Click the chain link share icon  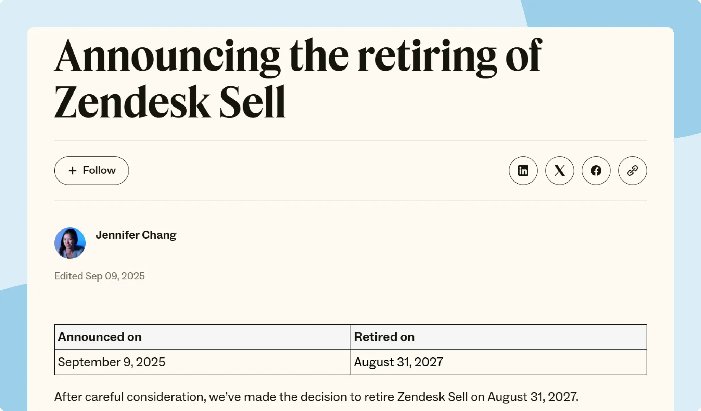click(x=632, y=170)
